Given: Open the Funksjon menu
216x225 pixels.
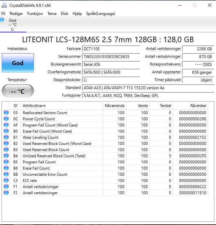Looking at the screenshot, I should click(x=35, y=14).
